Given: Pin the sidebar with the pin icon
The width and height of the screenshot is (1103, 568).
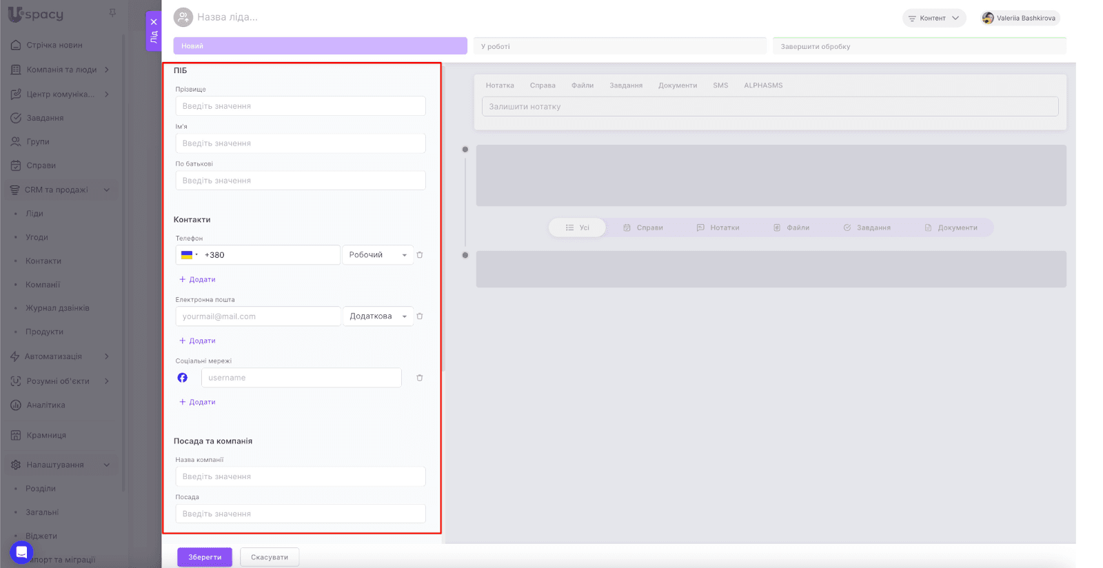Looking at the screenshot, I should (x=112, y=12).
